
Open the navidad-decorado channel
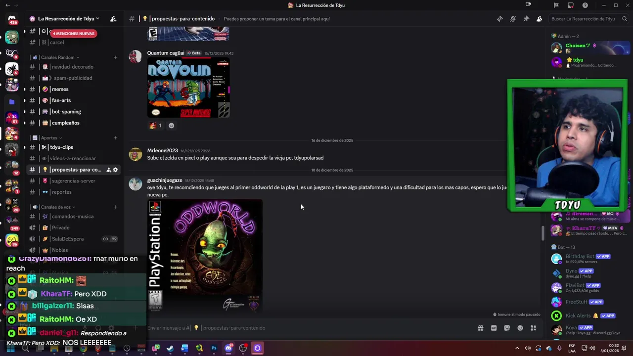(73, 67)
